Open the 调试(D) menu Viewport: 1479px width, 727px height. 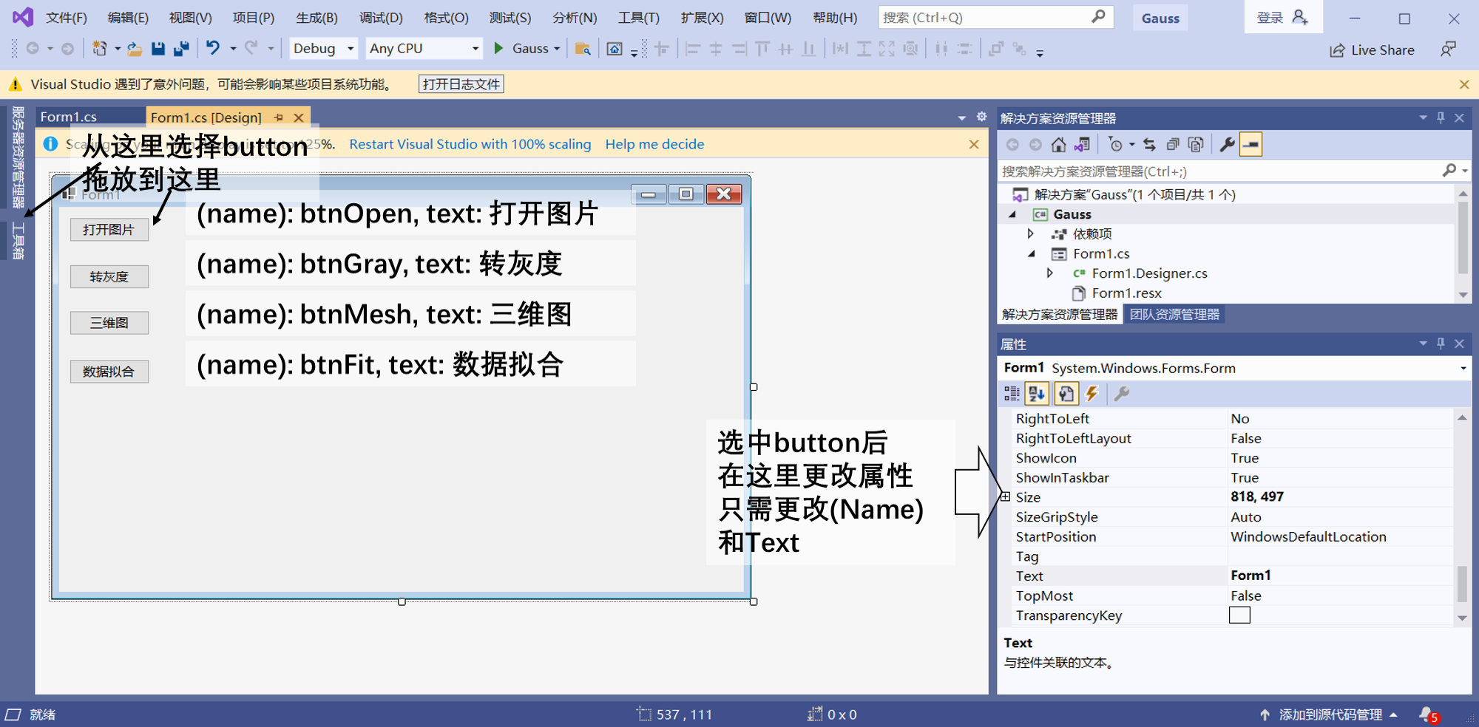(x=381, y=18)
